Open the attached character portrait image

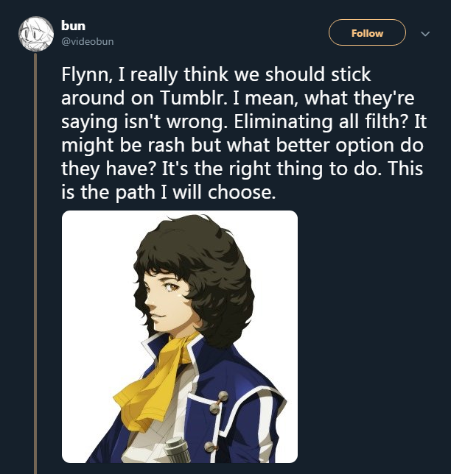click(180, 336)
